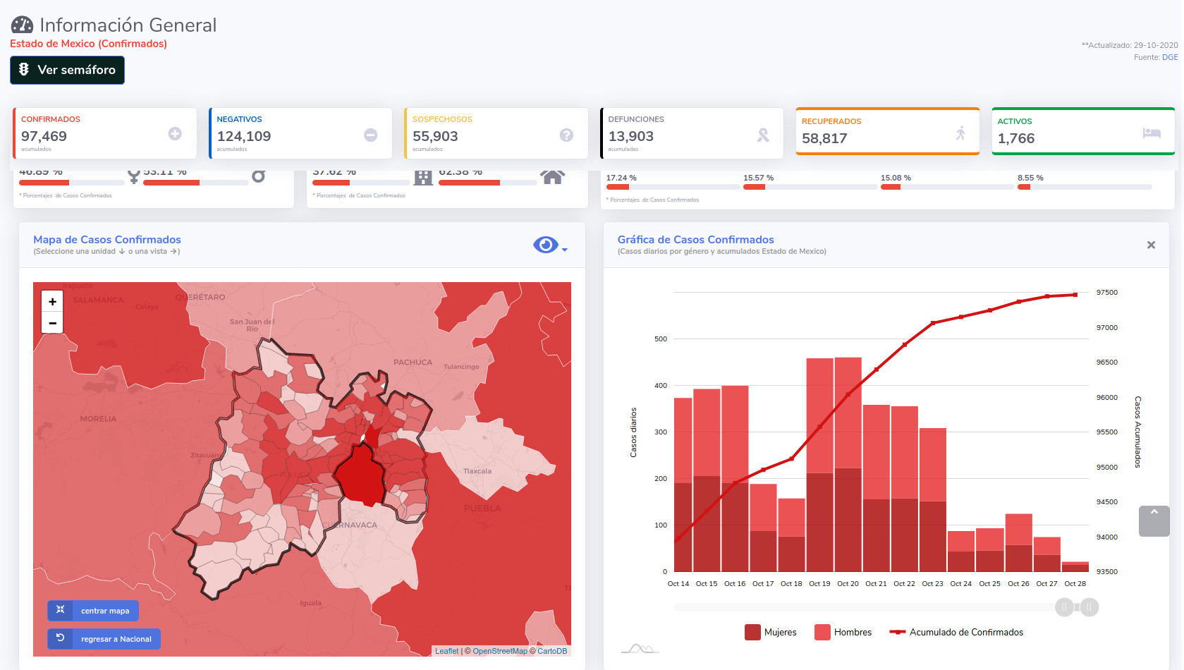The width and height of the screenshot is (1184, 670).
Task: Open the OpenStreetMap attribution link
Action: (x=500, y=651)
